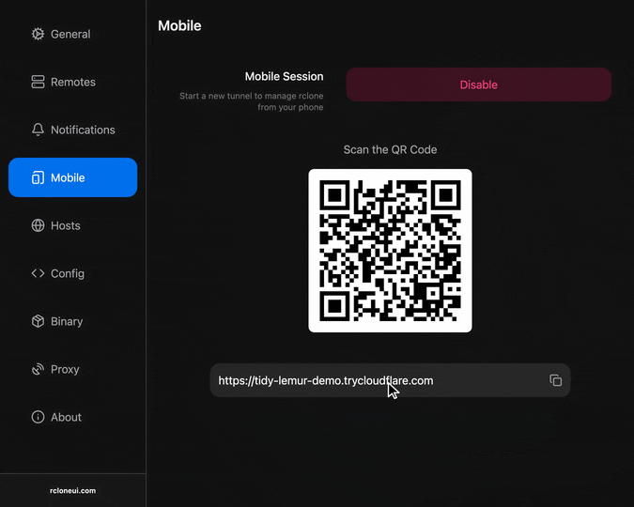Visit the rcloneui.com link
634x507 pixels.
coord(72,490)
